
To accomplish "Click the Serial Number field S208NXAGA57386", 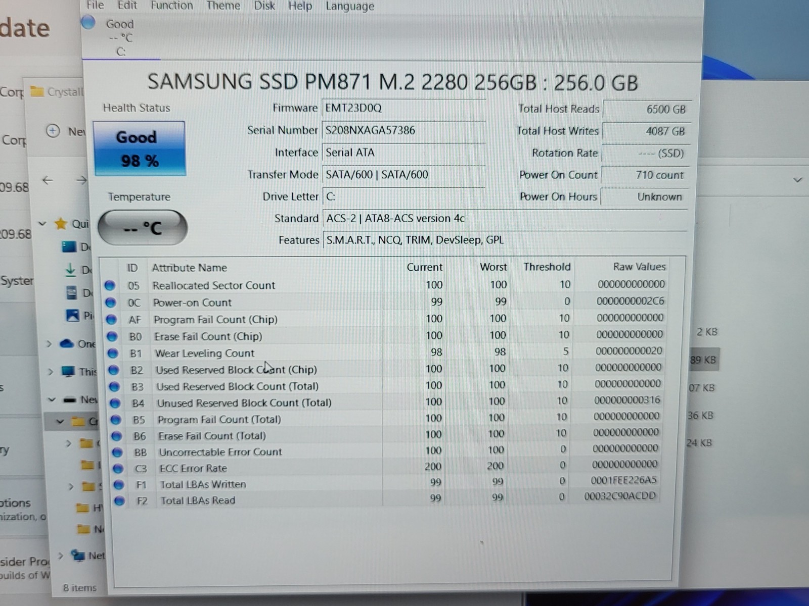I will pos(403,131).
